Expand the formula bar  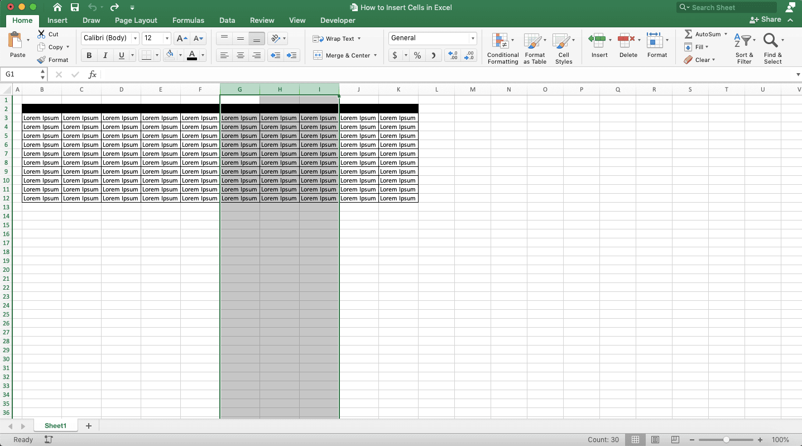coord(798,74)
